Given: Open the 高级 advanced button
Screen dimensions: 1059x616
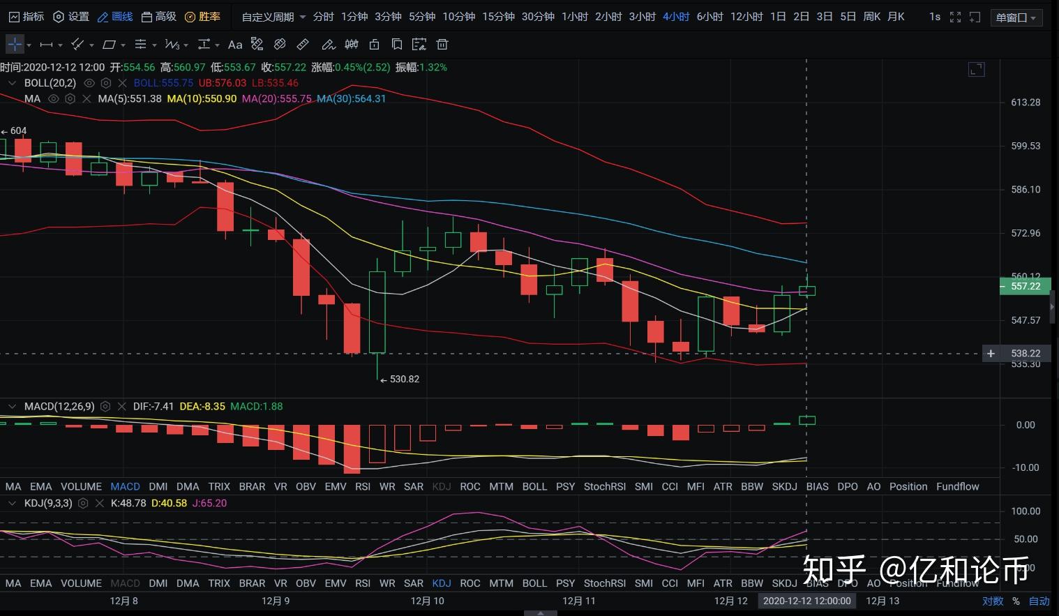Looking at the screenshot, I should [x=158, y=17].
